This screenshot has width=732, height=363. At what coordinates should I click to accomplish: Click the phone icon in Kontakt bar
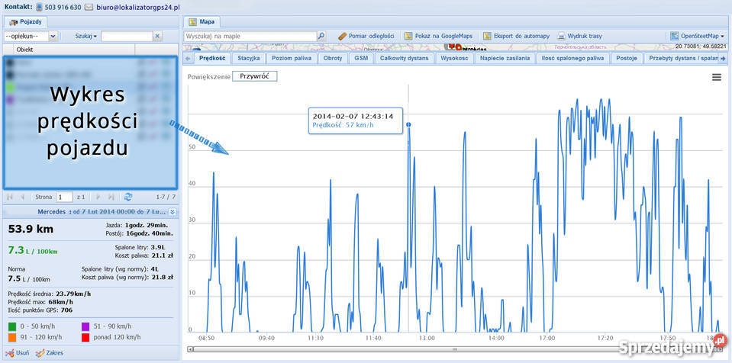pos(39,8)
